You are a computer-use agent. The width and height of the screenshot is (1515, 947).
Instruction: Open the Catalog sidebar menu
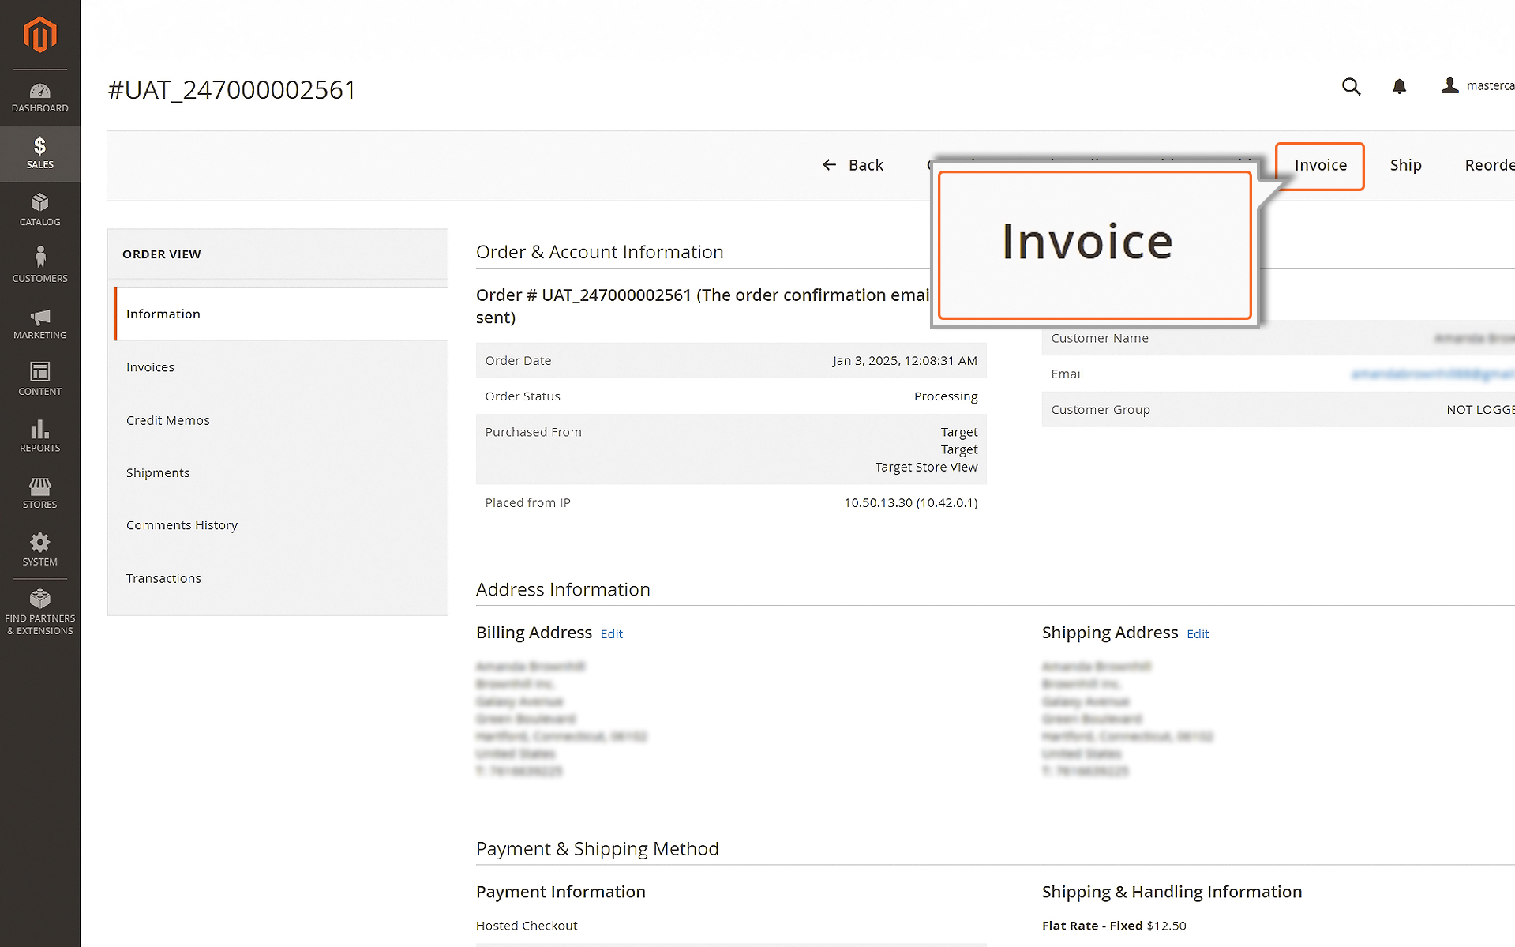[39, 210]
